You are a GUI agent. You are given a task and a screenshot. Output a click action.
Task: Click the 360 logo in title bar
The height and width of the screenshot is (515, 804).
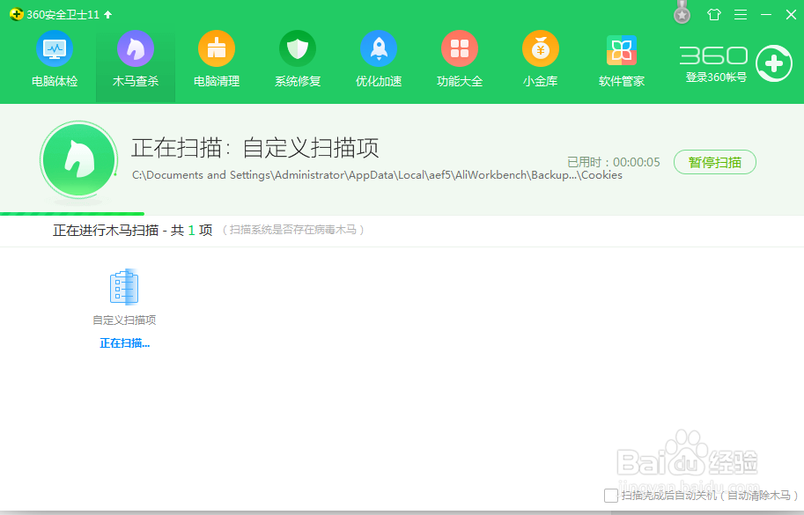[x=17, y=14]
